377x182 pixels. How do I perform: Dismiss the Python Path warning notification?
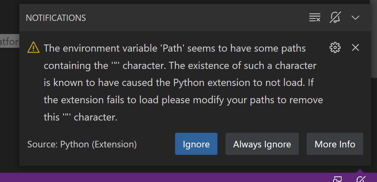click(x=355, y=47)
